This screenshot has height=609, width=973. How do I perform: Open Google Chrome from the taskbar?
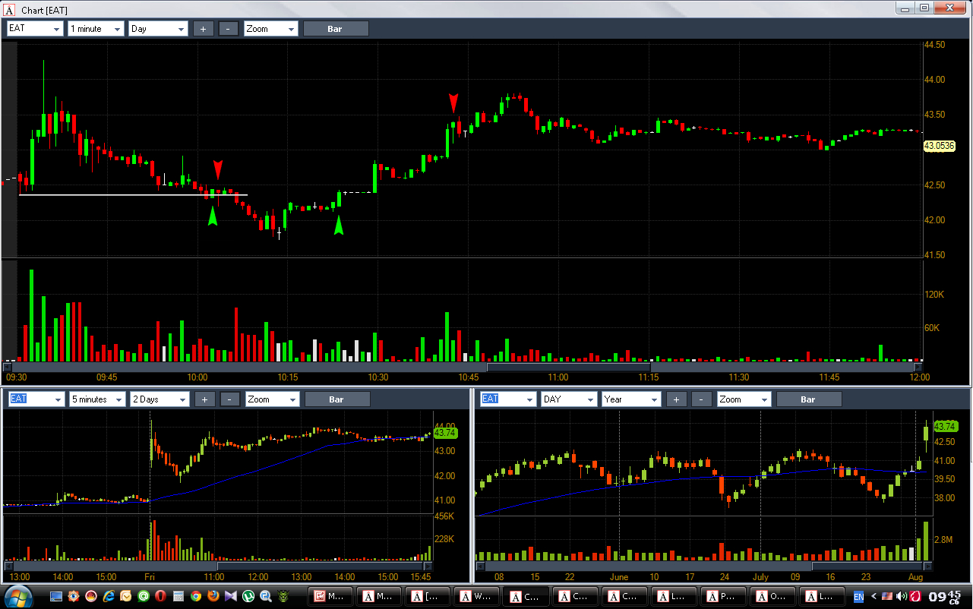[x=195, y=596]
